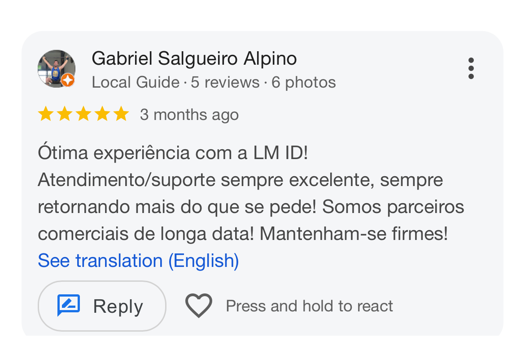Image resolution: width=525 pixels, height=364 pixels.
Task: Open Gabriel Salgueiro Alpino's profile photo
Action: point(55,68)
